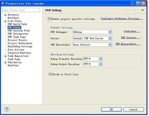Expand the Code Style tree node
This screenshot has width=149, height=116.
click(5, 21)
